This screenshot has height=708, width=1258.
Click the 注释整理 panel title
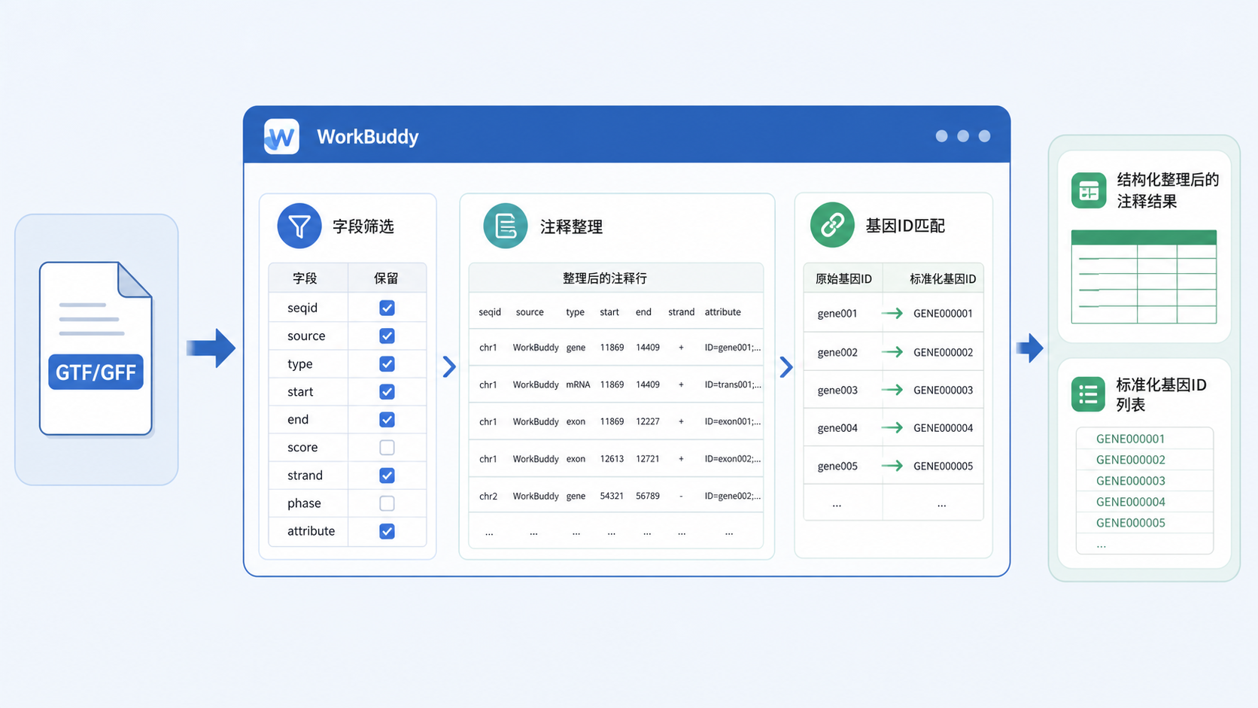[x=571, y=226]
